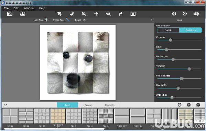This screenshot has width=206, height=131.
Task: Click the Fold panel header title
Action: (179, 21)
